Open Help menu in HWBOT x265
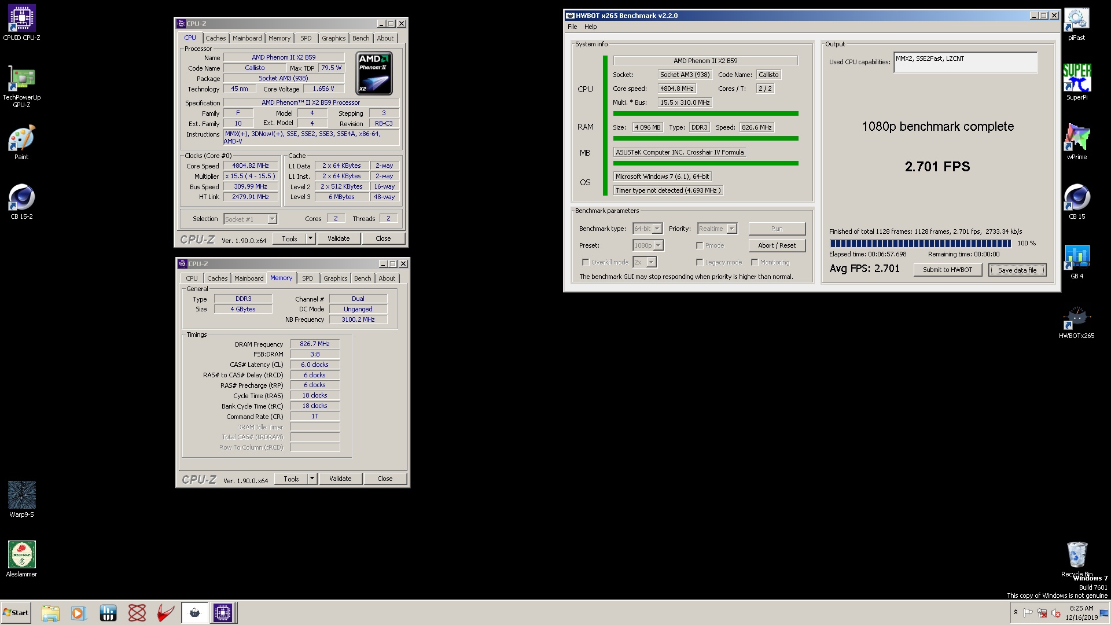Image resolution: width=1111 pixels, height=625 pixels. click(590, 27)
